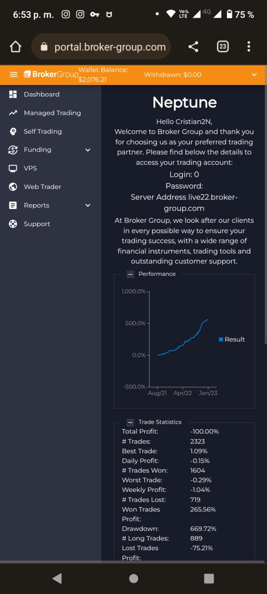Tap the browser share icon

click(193, 47)
